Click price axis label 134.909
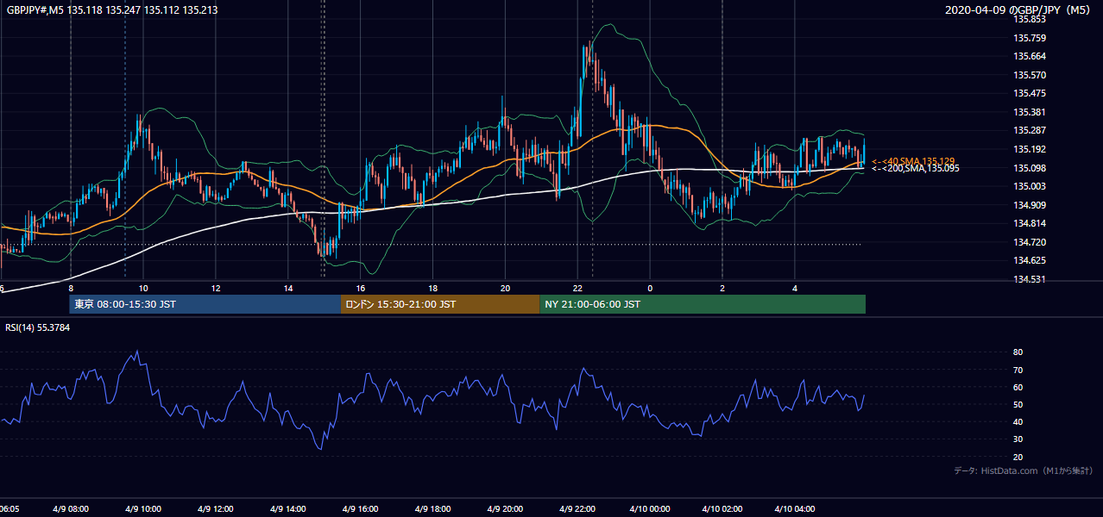 1030,204
